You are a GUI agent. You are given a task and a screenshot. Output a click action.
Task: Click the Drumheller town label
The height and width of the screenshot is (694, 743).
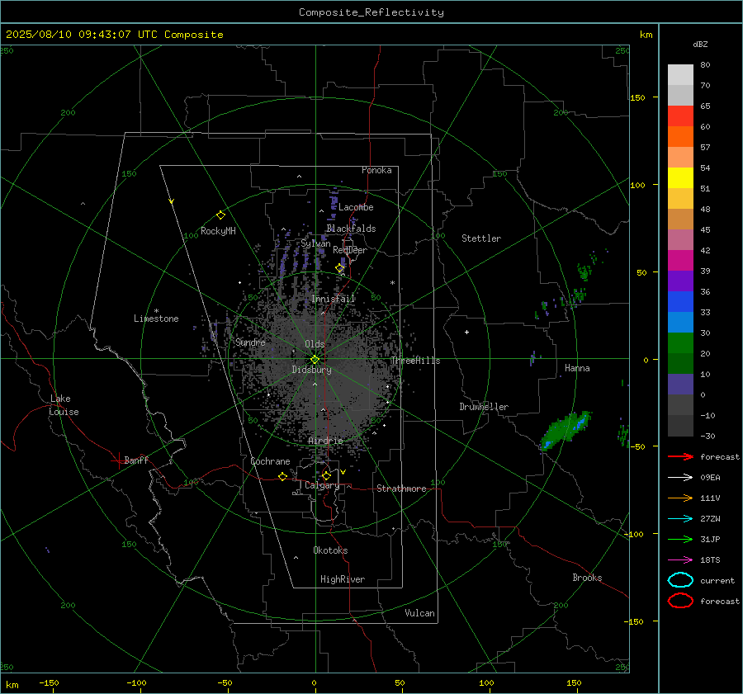484,407
